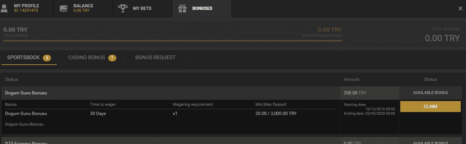Click the Sportsbook count badge showing 5

[47, 58]
